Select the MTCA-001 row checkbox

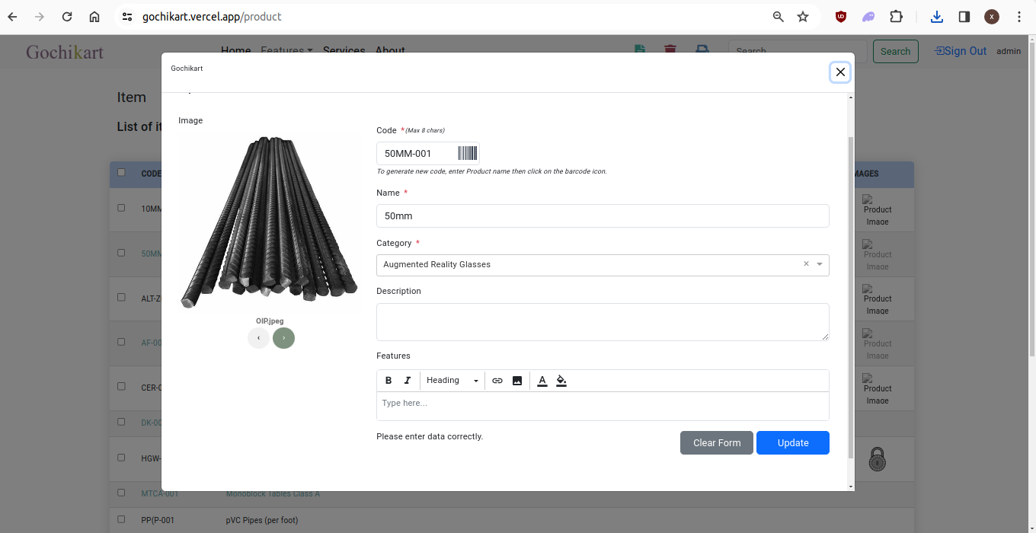[x=121, y=493]
